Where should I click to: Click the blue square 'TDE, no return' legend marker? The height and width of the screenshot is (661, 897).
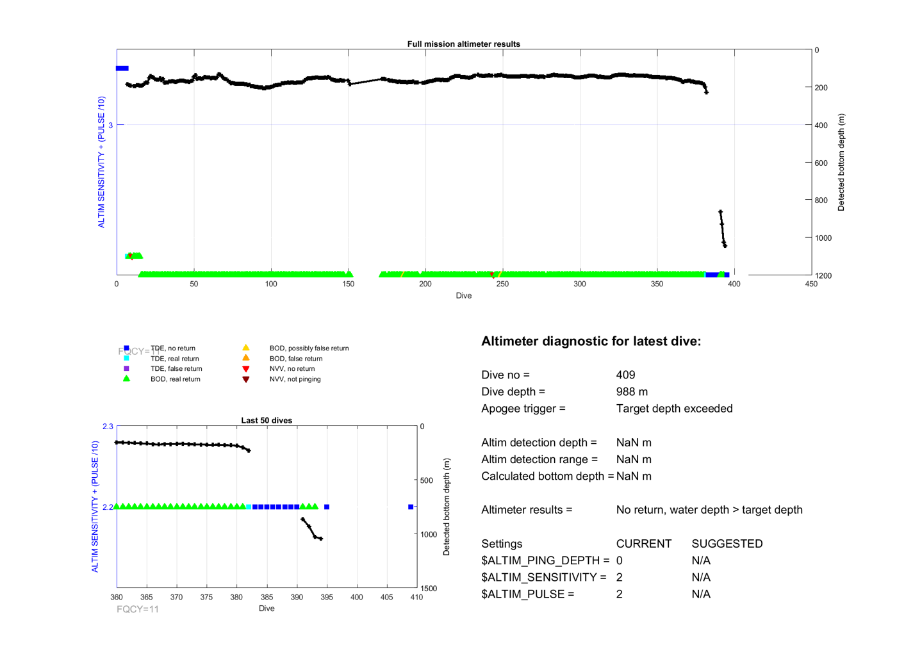tap(126, 348)
